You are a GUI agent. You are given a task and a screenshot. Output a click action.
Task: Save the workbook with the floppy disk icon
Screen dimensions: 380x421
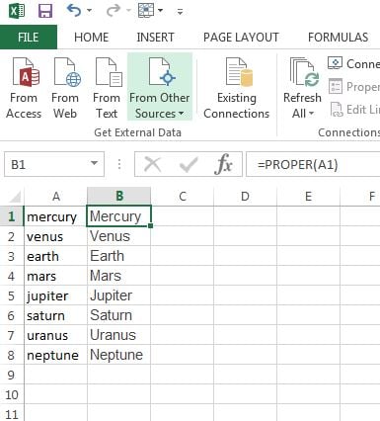tap(45, 11)
